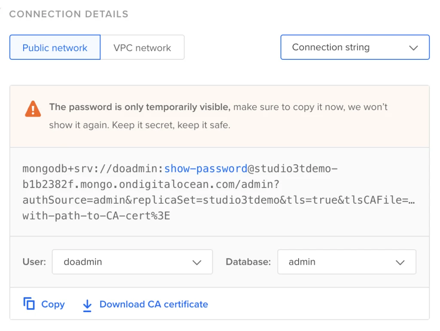The image size is (440, 331).
Task: Select the Public network tab
Action: pos(55,47)
